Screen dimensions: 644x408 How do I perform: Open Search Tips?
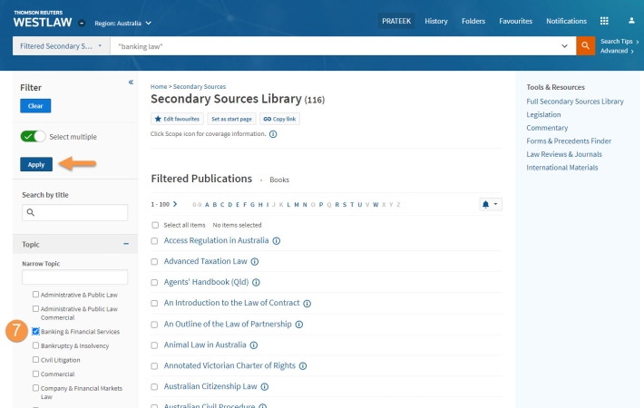pyautogui.click(x=620, y=41)
